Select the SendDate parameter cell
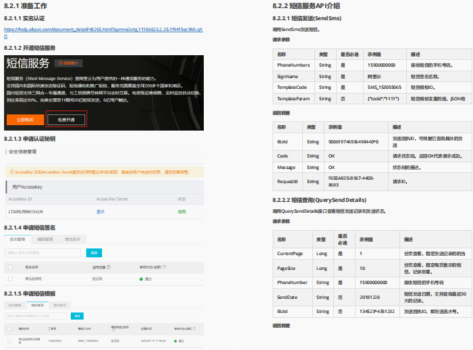Viewport: 473px width, 350px height. point(293,297)
